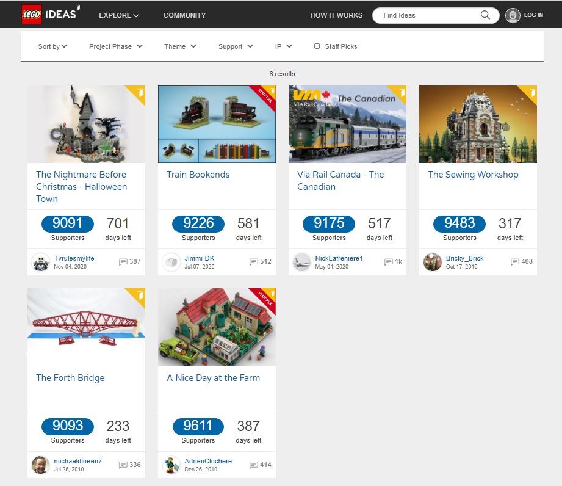Screen dimensions: 562x486
Task: Open The Nightmare Before Christmas - Halloween Town title
Action: pos(82,186)
